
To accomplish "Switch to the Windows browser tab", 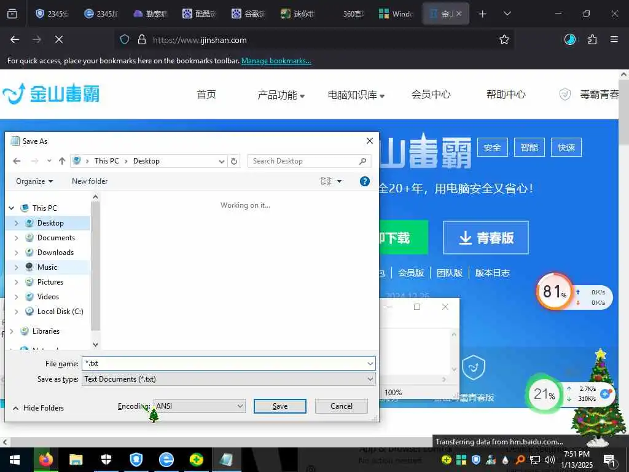I will [396, 14].
